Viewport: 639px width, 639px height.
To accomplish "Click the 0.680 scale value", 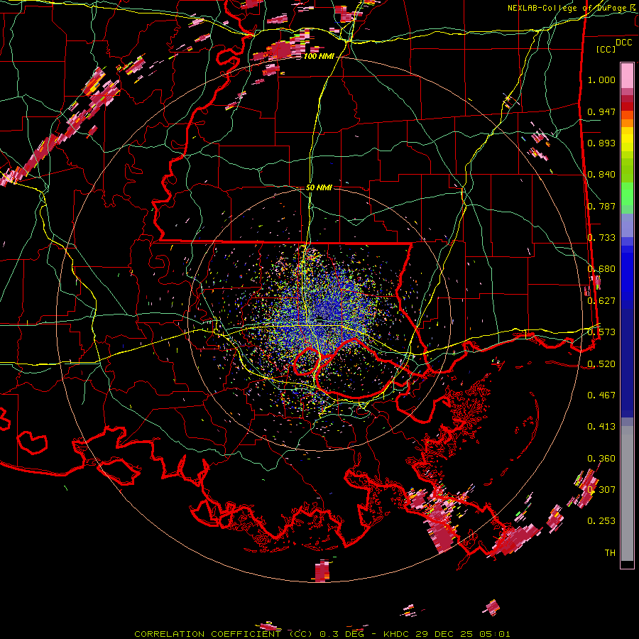I will [x=601, y=269].
